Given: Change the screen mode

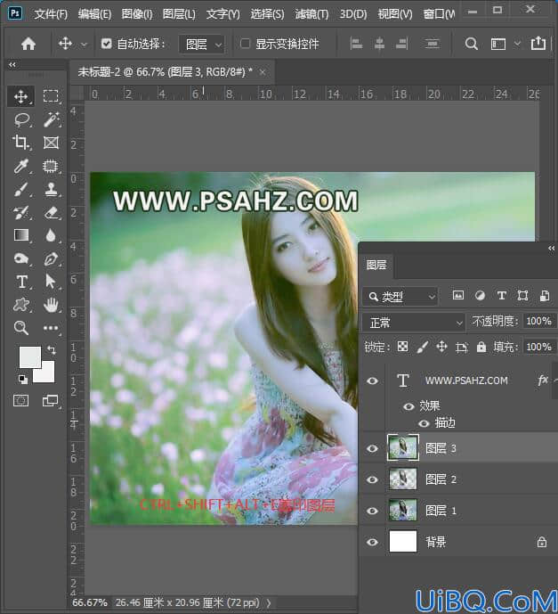Looking at the screenshot, I should tap(50, 401).
